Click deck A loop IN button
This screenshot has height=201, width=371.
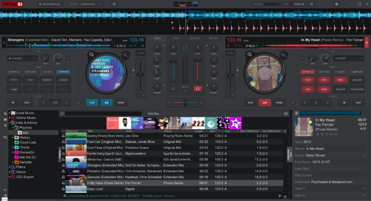pos(13,103)
